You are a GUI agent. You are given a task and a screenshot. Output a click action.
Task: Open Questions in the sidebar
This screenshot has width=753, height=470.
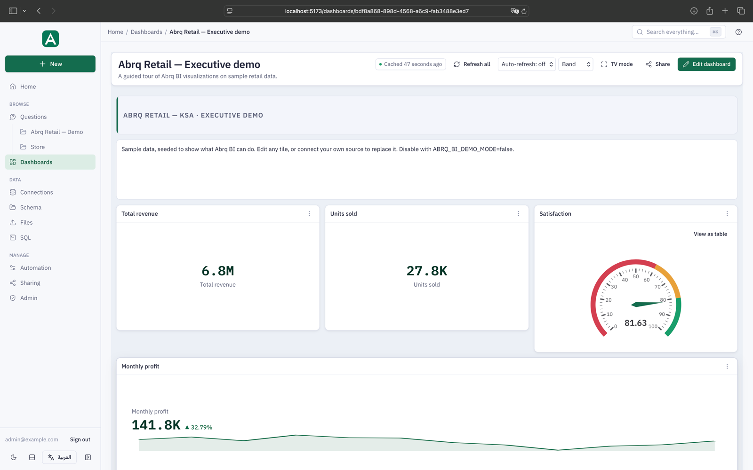(x=50, y=117)
